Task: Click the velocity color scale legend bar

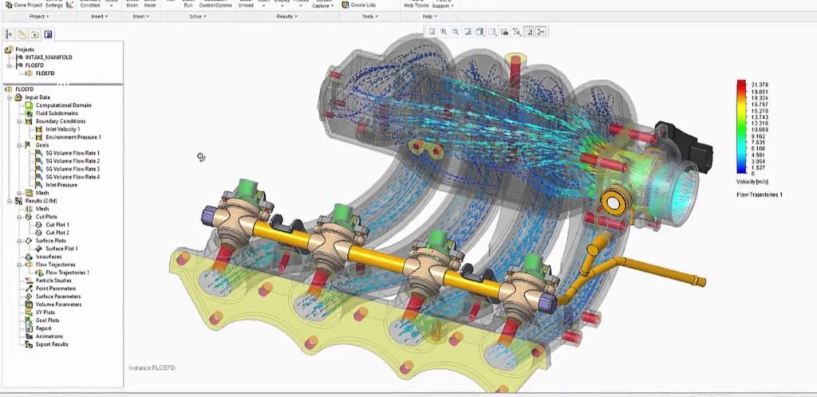Action: point(741,126)
